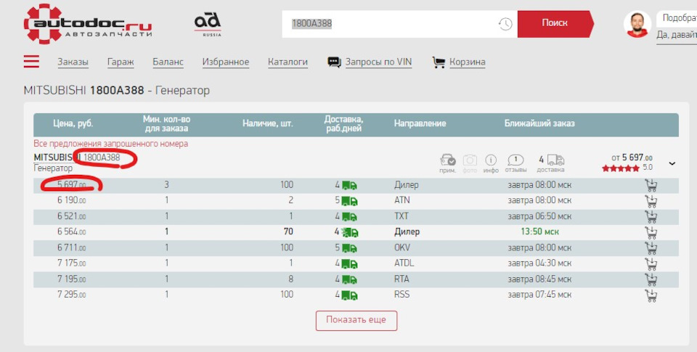Click the red Поиск button
This screenshot has height=352, width=697.
coord(555,23)
